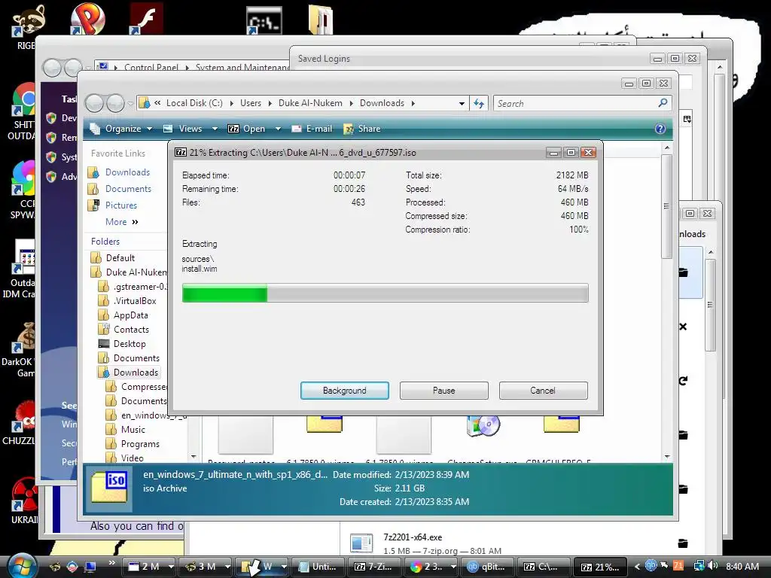Image resolution: width=771 pixels, height=578 pixels.
Task: Click the E-mail toolbar item
Action: (312, 129)
